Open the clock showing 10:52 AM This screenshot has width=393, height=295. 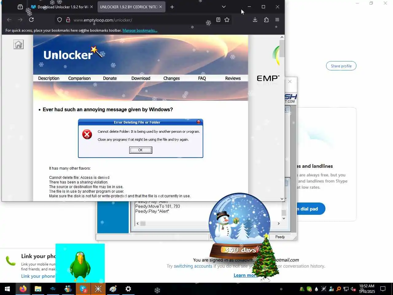click(367, 289)
